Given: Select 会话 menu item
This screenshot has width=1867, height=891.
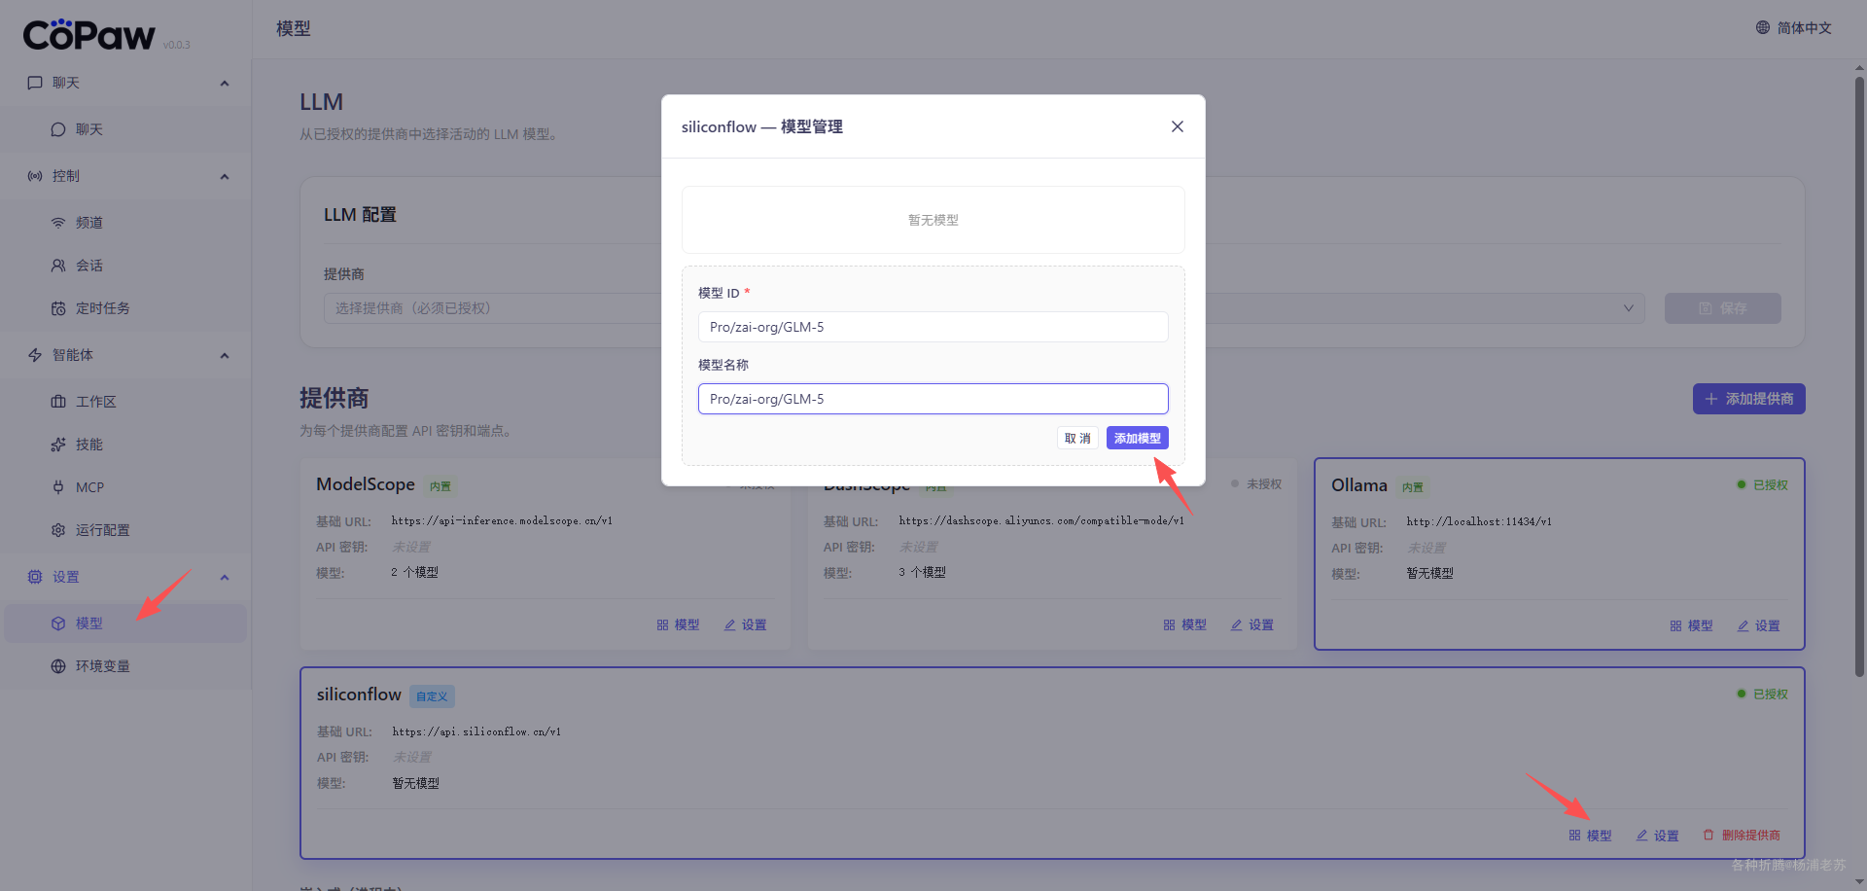Looking at the screenshot, I should [x=125, y=266].
